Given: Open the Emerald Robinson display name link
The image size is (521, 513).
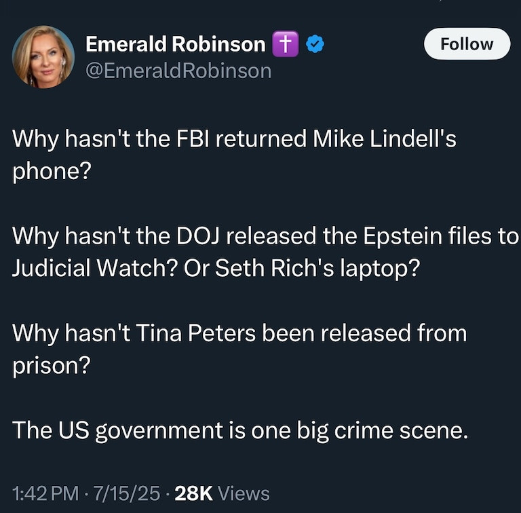Looking at the screenshot, I should (x=175, y=44).
